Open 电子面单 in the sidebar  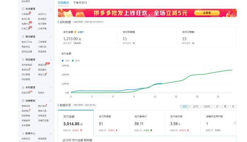click(x=42, y=24)
